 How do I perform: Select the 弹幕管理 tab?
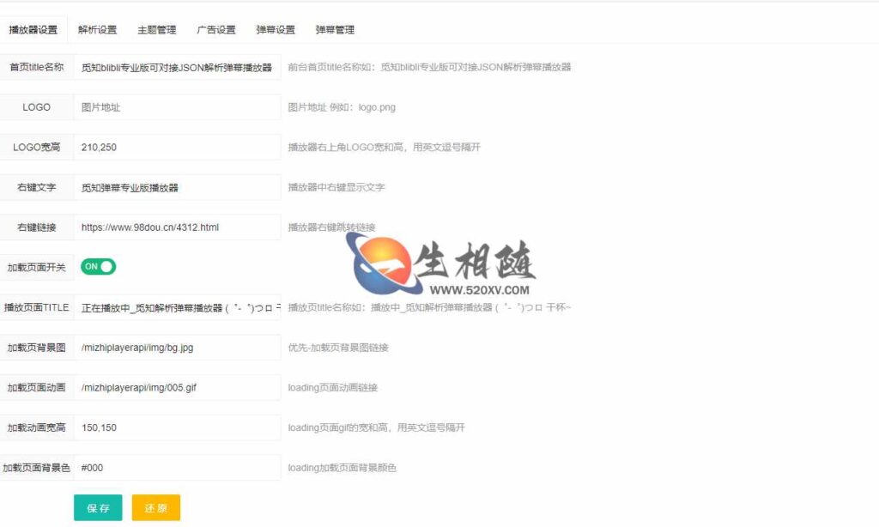334,28
